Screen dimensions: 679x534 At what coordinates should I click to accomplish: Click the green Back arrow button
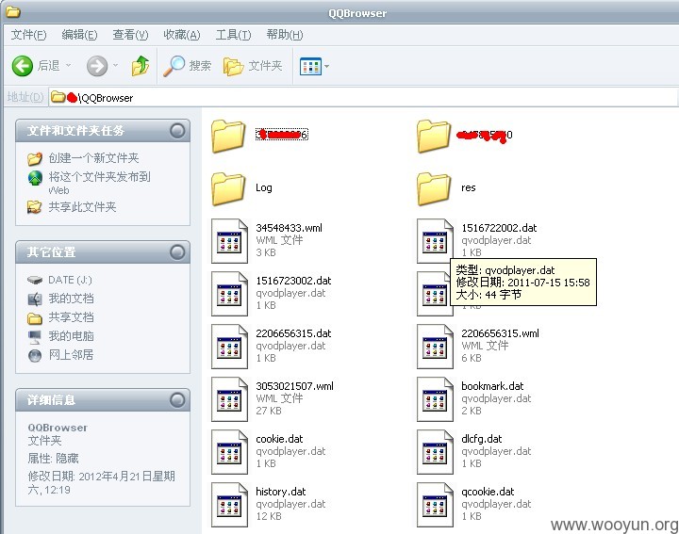coord(22,66)
